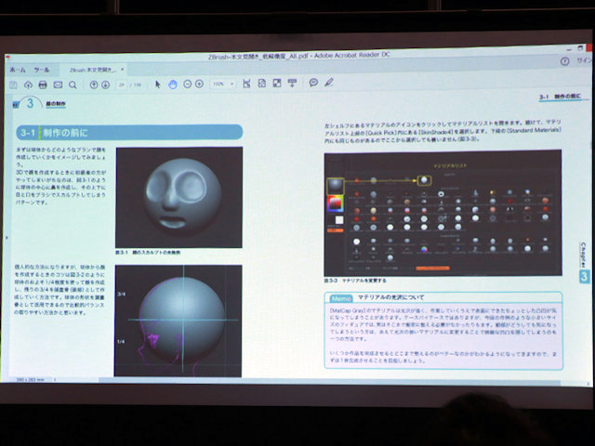Activate the hand pan tool
The height and width of the screenshot is (446, 595).
tap(173, 85)
